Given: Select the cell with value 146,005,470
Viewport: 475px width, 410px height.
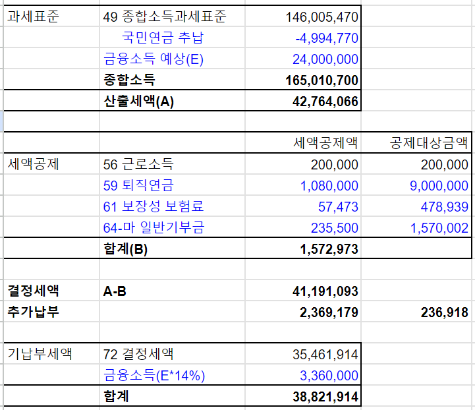Looking at the screenshot, I should [303, 16].
